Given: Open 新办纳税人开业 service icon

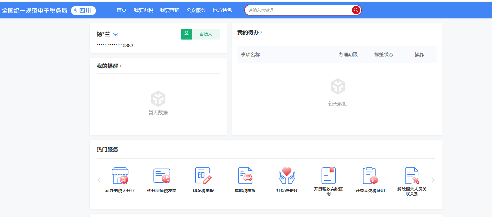Looking at the screenshot, I should 120,176.
